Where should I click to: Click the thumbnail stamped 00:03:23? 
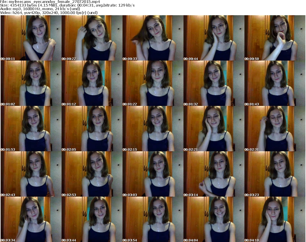(x=275, y=174)
